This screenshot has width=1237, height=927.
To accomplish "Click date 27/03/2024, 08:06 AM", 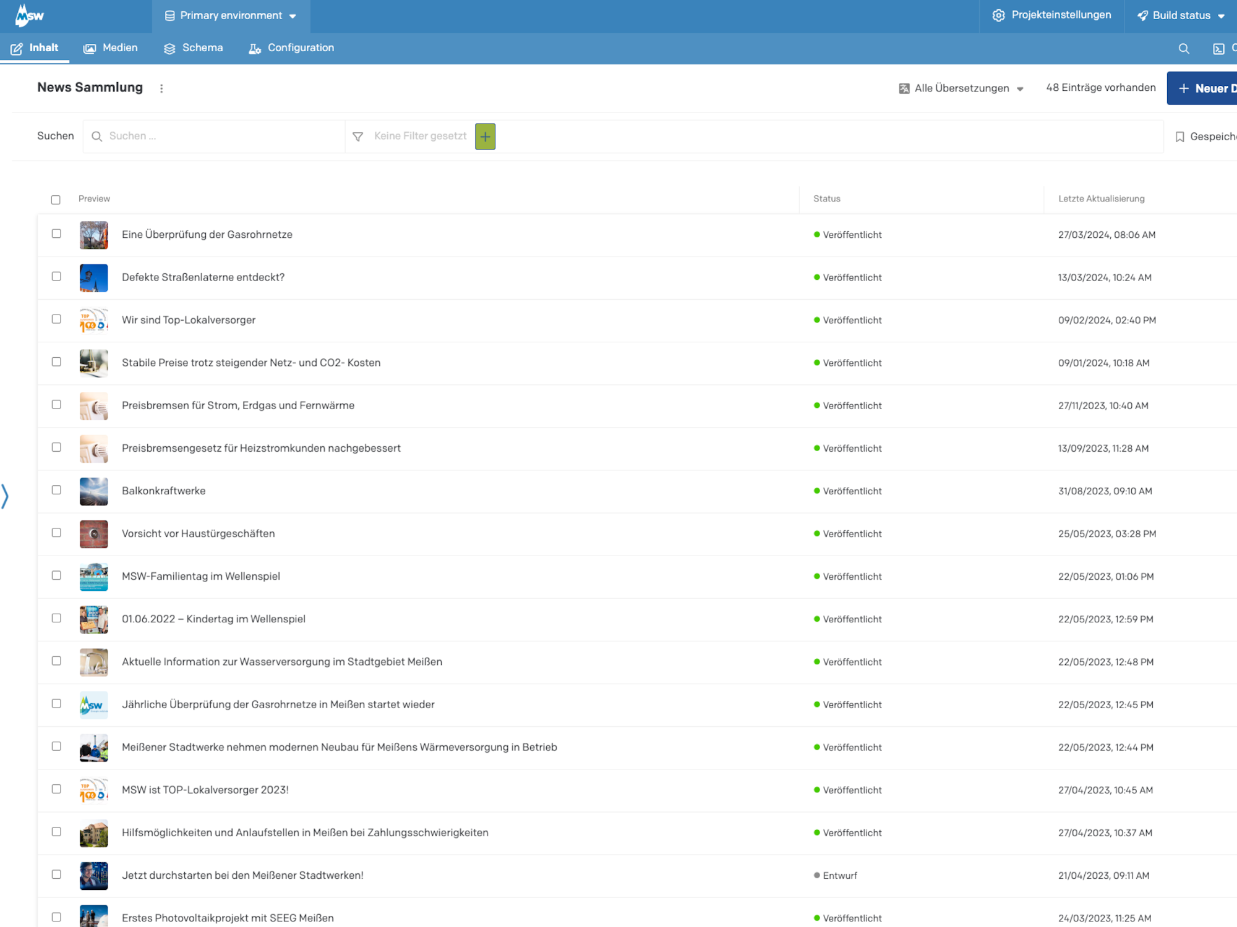I will (x=1106, y=235).
